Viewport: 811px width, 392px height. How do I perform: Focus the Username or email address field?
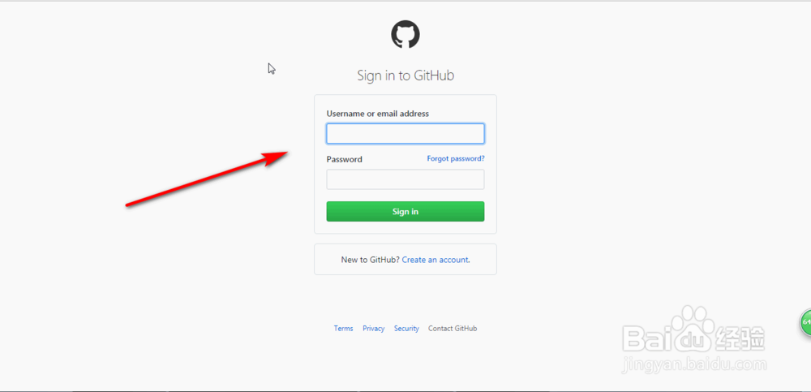pos(405,134)
